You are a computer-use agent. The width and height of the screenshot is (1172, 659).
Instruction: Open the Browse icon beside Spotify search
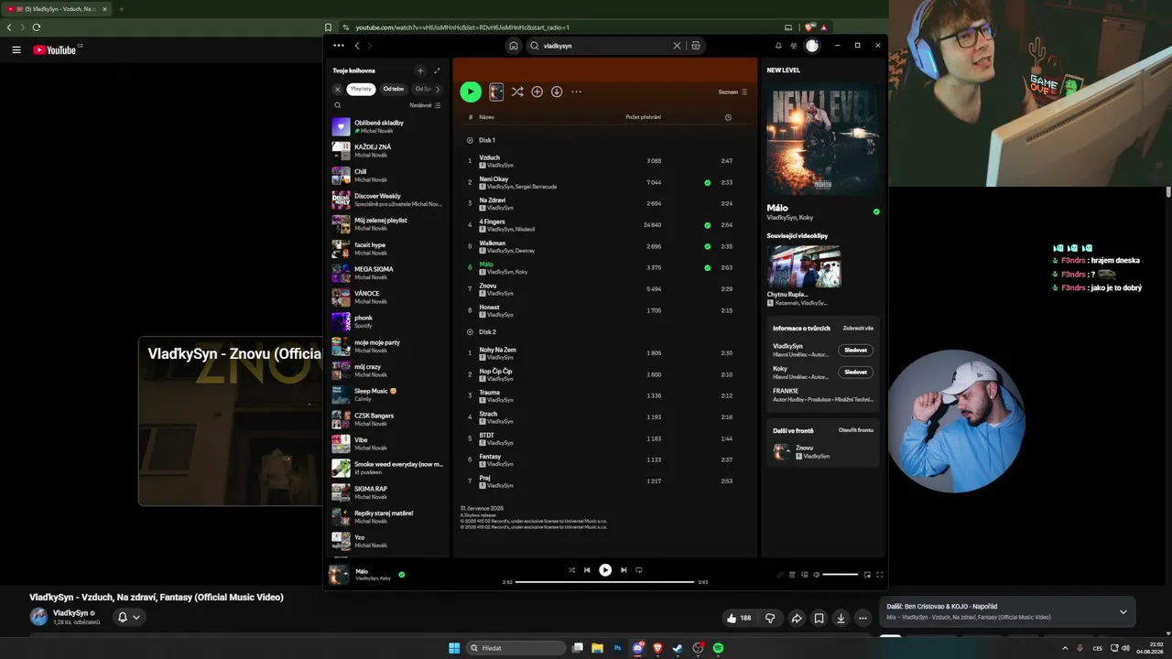pos(696,46)
